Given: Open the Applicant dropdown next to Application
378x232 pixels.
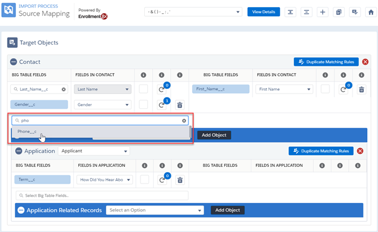Looking at the screenshot, I should (x=94, y=151).
